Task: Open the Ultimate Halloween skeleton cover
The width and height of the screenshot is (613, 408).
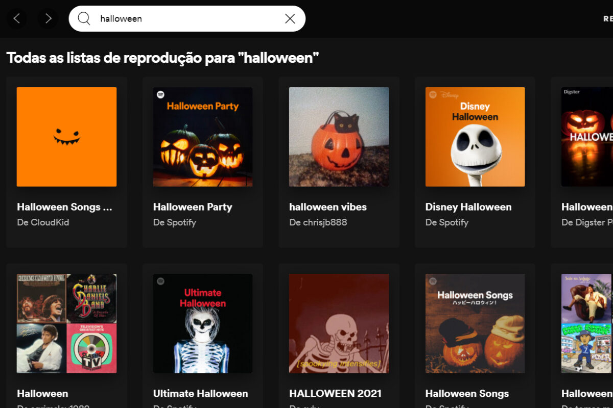Action: [x=203, y=323]
